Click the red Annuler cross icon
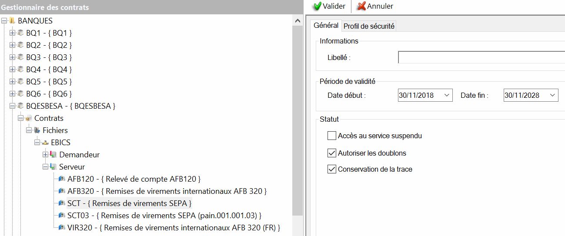 pyautogui.click(x=361, y=7)
